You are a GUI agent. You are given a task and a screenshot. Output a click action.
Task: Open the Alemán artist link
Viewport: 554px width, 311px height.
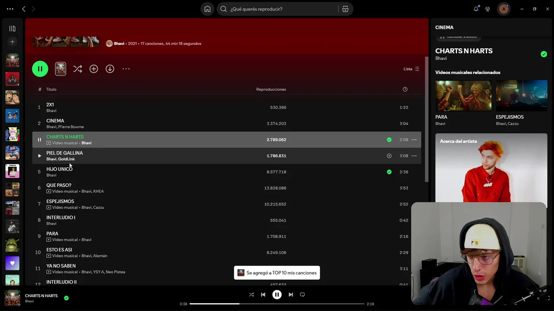coord(100,256)
